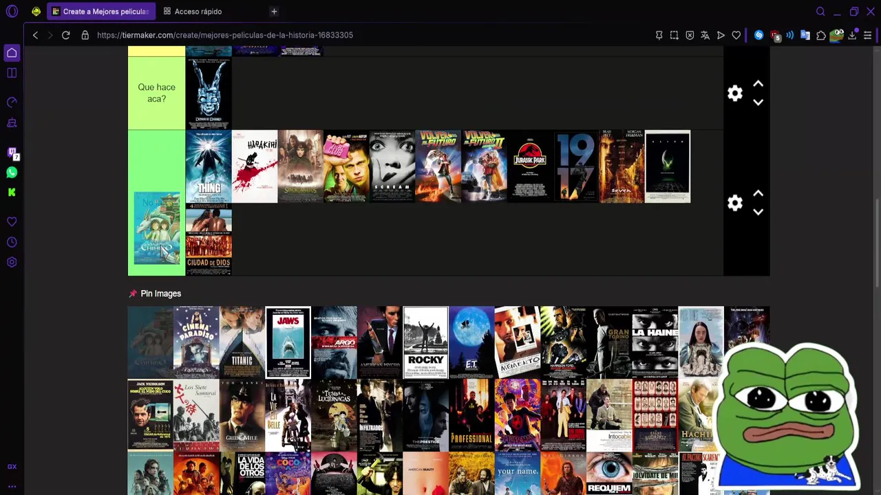881x495 pixels.
Task: Move the green tier row up
Action: tap(758, 193)
